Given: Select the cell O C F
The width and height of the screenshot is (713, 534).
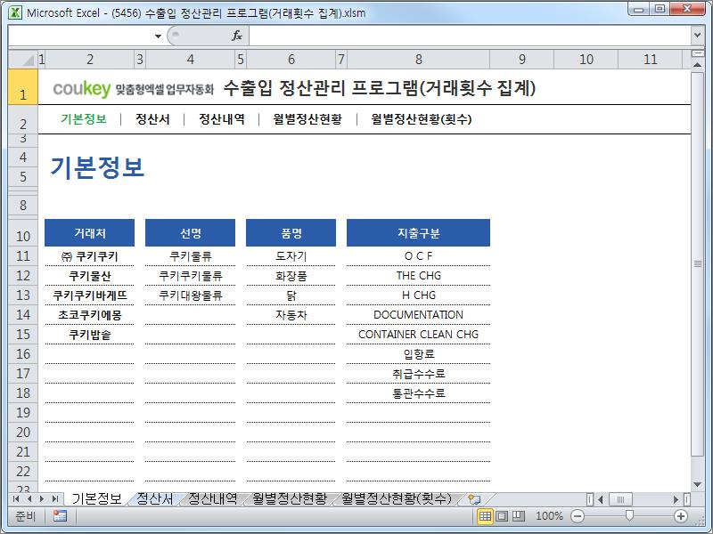Looking at the screenshot, I should pyautogui.click(x=418, y=256).
